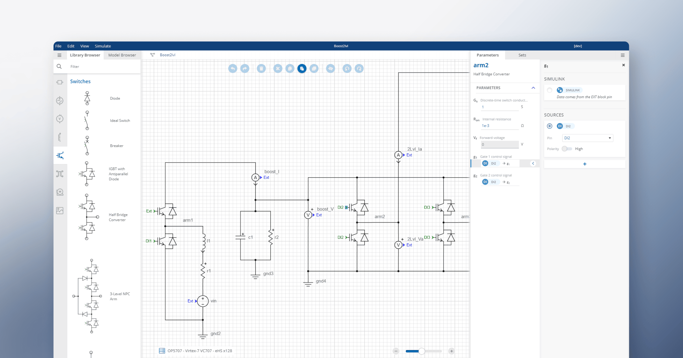Toggle Polarity from High to Low
This screenshot has height=358, width=683.
pyautogui.click(x=567, y=149)
